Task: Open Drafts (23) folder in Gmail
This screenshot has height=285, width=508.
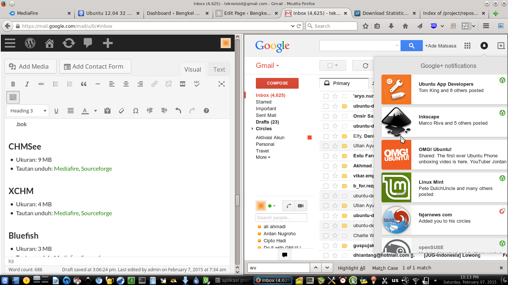Action: 267,122
